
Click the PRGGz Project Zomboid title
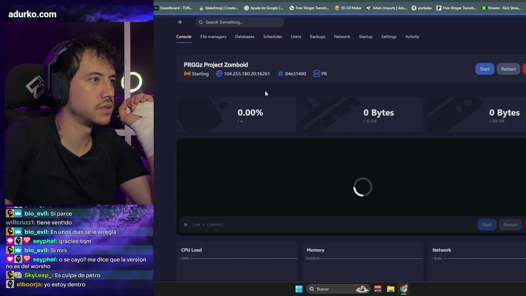click(216, 65)
